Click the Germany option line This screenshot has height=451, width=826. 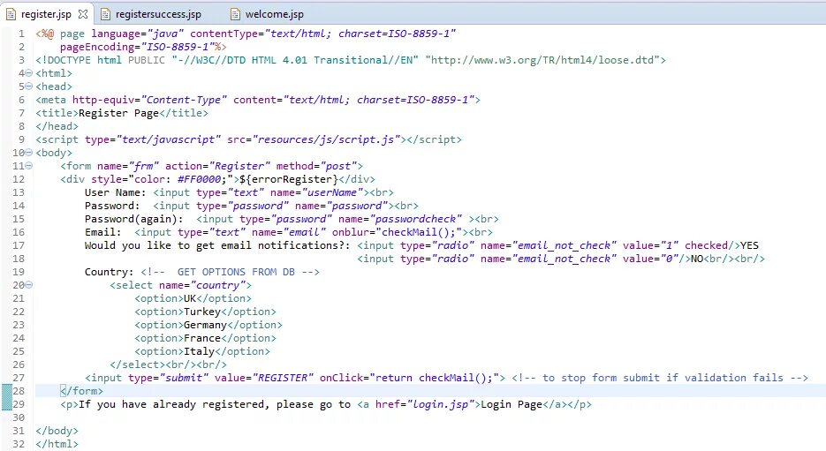coord(208,325)
